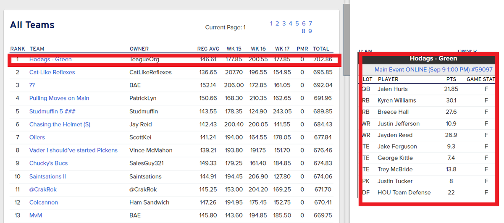Go to page 8 of All Teams

pyautogui.click(x=304, y=31)
